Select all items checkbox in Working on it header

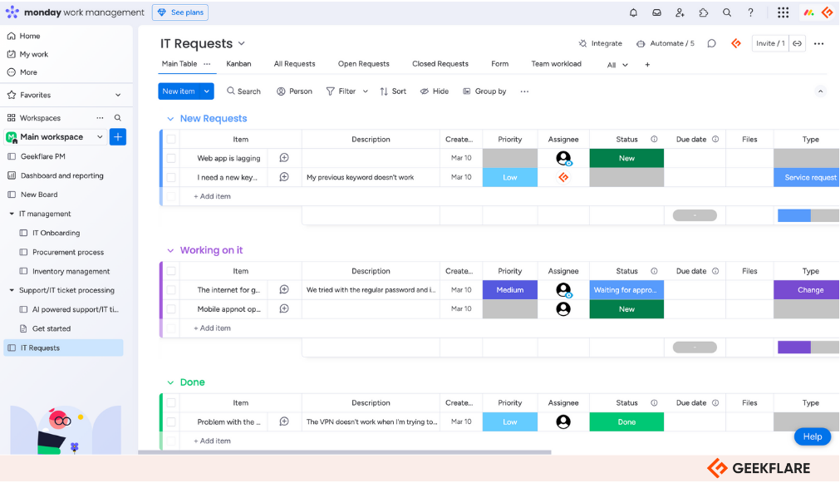click(x=171, y=271)
